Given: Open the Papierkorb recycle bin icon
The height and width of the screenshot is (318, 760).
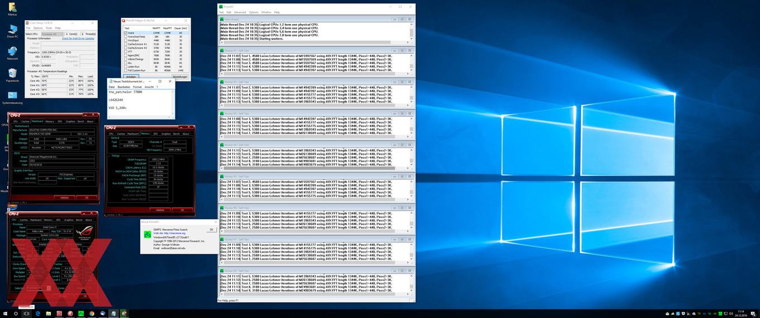Looking at the screenshot, I should coord(12,73).
